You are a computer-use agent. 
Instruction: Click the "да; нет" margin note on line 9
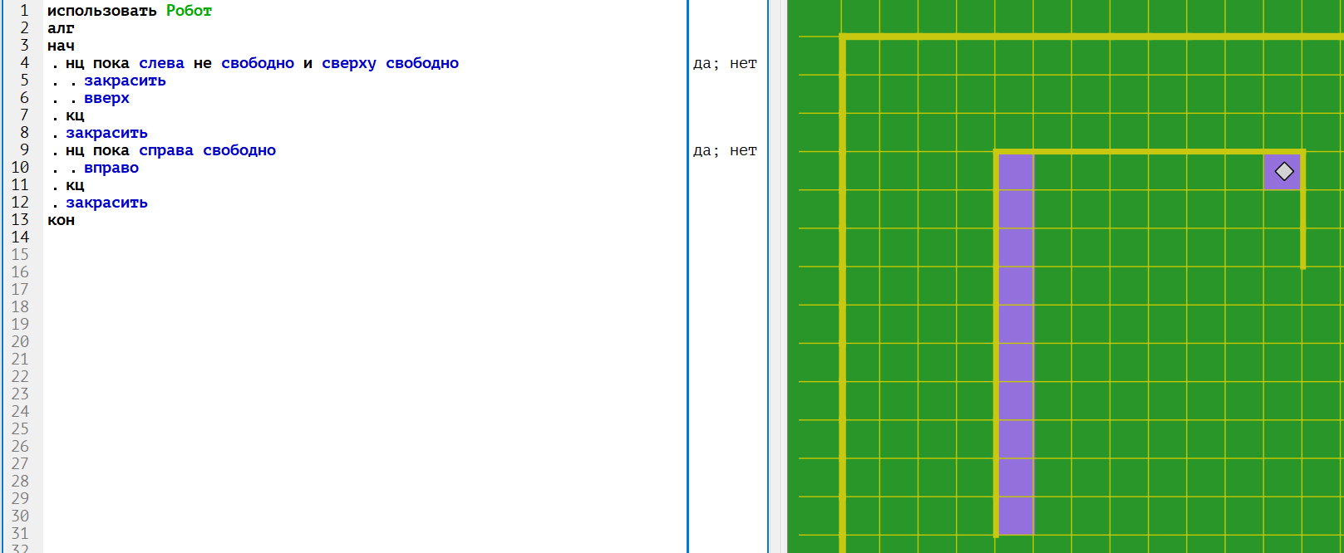[x=725, y=150]
